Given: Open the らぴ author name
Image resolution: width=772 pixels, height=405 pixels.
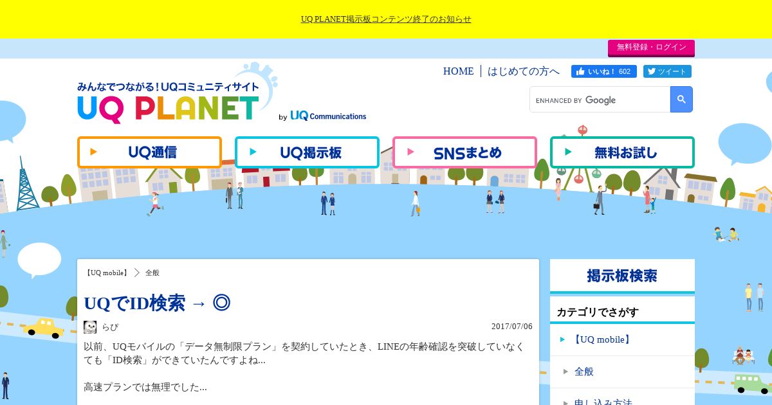Looking at the screenshot, I should [110, 327].
